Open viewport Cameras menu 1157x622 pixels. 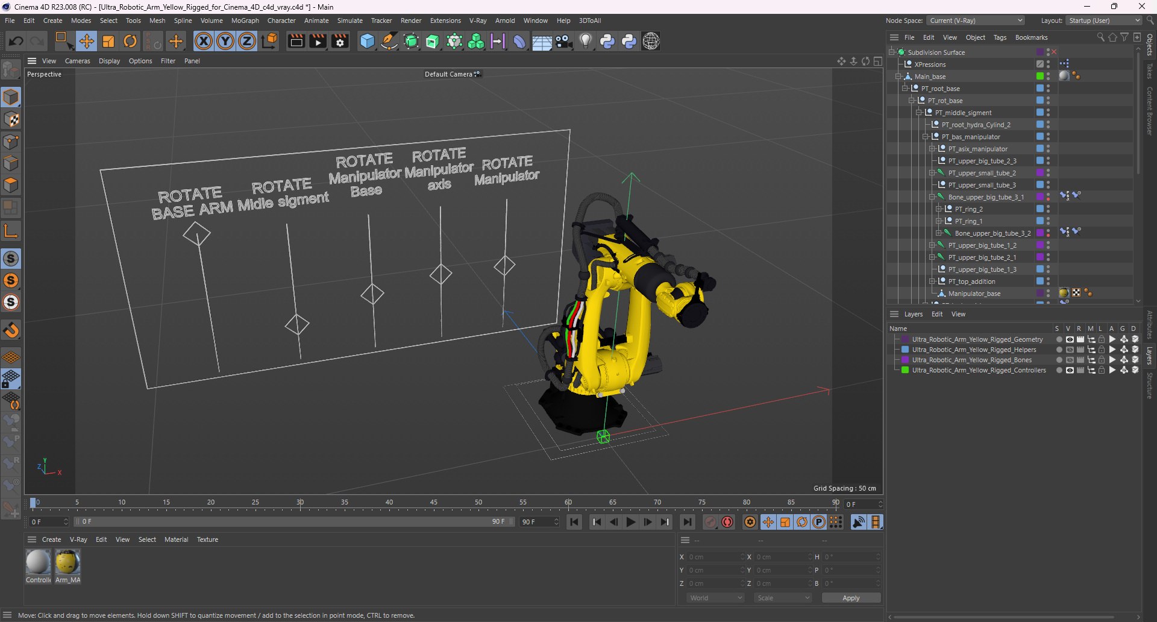(x=78, y=61)
